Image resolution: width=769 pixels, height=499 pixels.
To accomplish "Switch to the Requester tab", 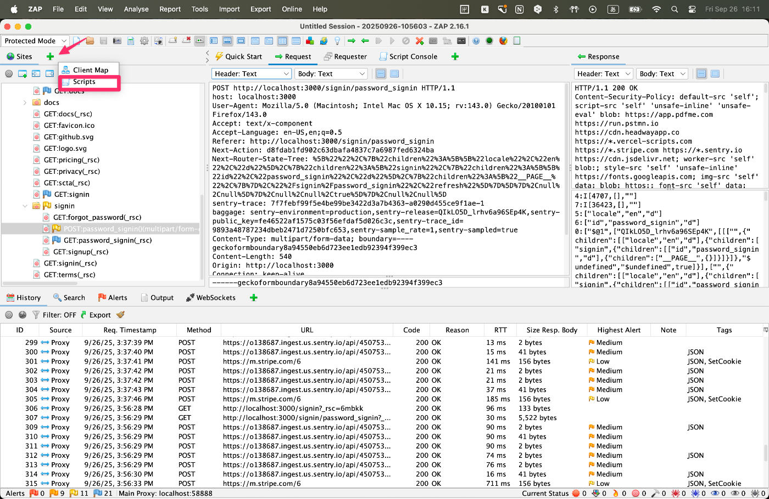I will pyautogui.click(x=346, y=56).
